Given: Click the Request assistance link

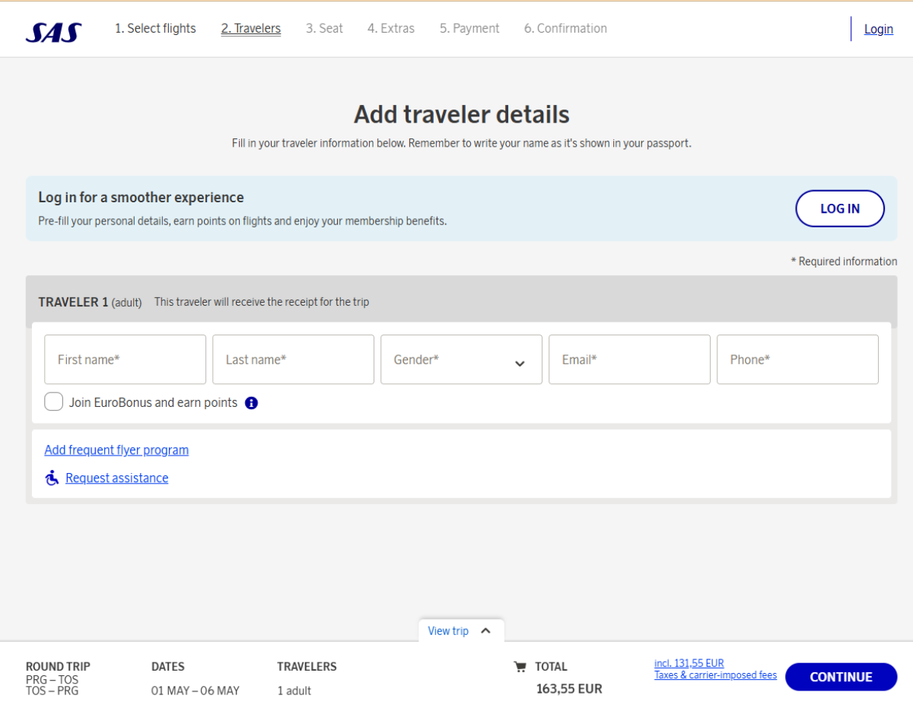Looking at the screenshot, I should pyautogui.click(x=117, y=478).
